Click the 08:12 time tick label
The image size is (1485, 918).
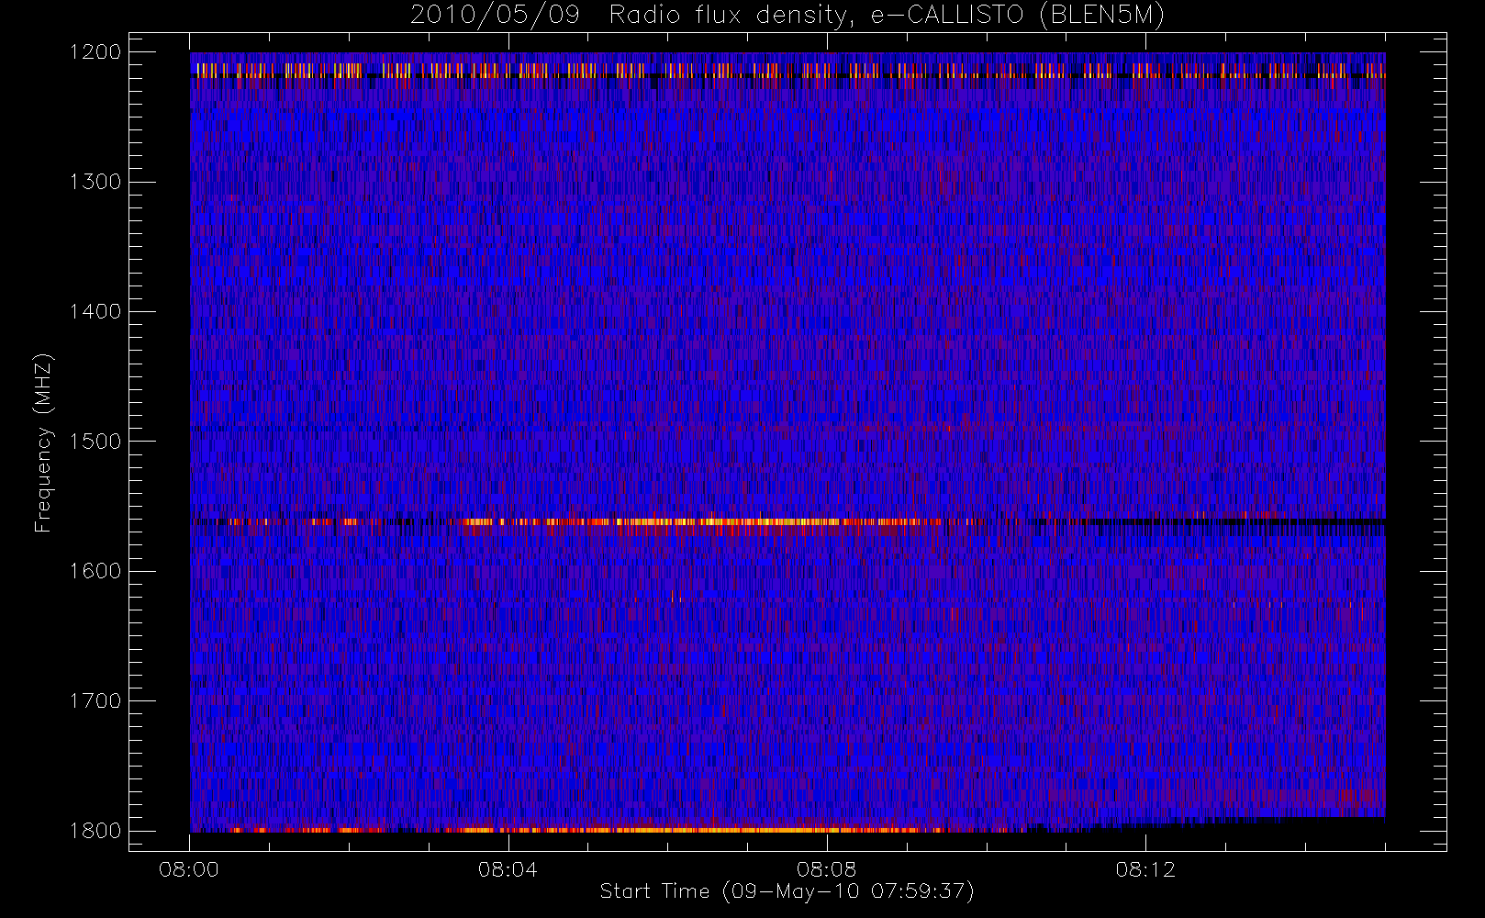(1145, 869)
